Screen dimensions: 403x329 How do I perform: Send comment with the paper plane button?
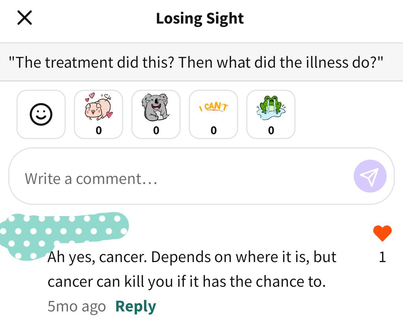(370, 176)
